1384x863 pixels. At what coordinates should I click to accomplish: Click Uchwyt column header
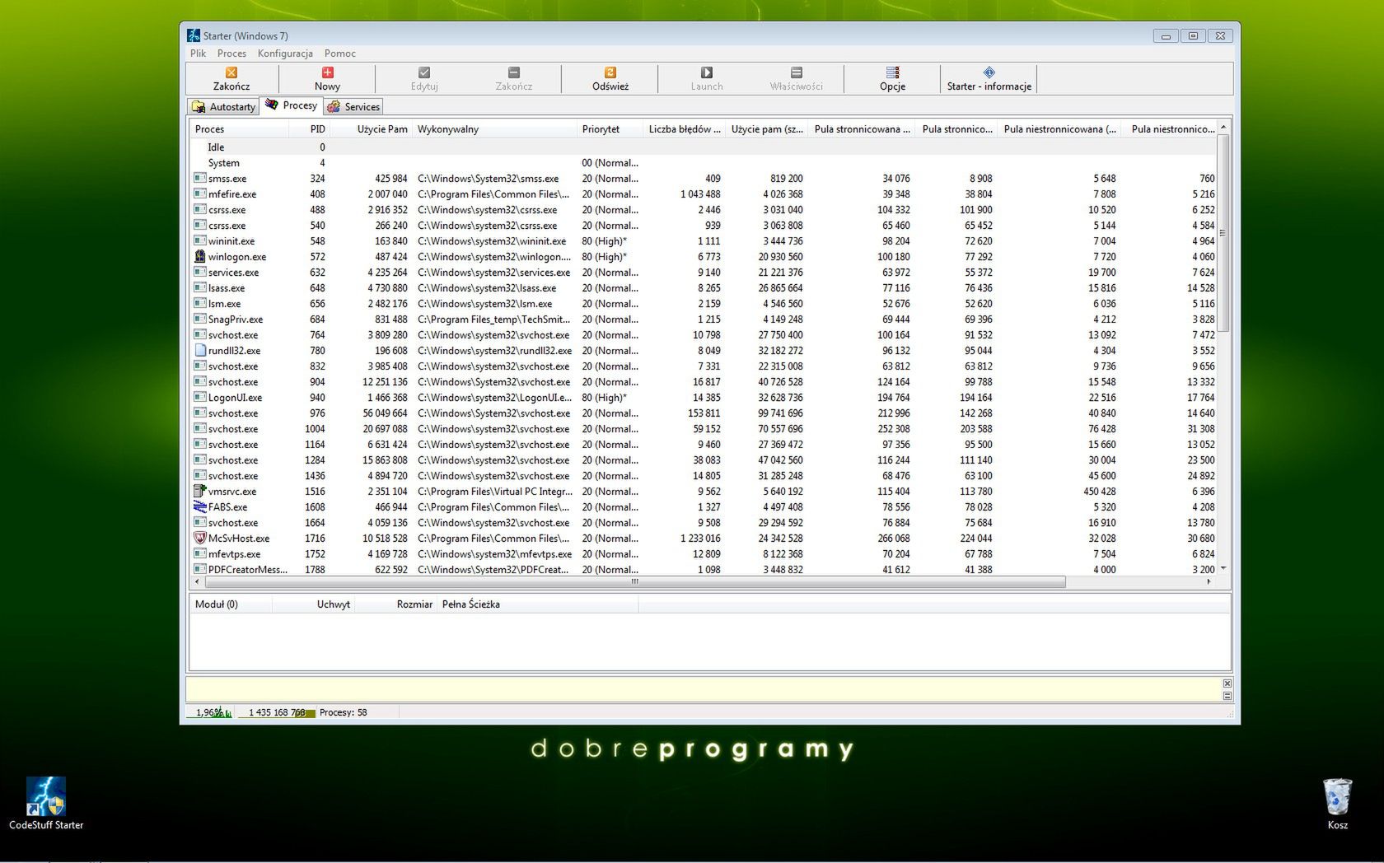pyautogui.click(x=313, y=604)
